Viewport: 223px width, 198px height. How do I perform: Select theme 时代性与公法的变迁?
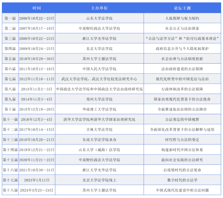(x=182, y=140)
